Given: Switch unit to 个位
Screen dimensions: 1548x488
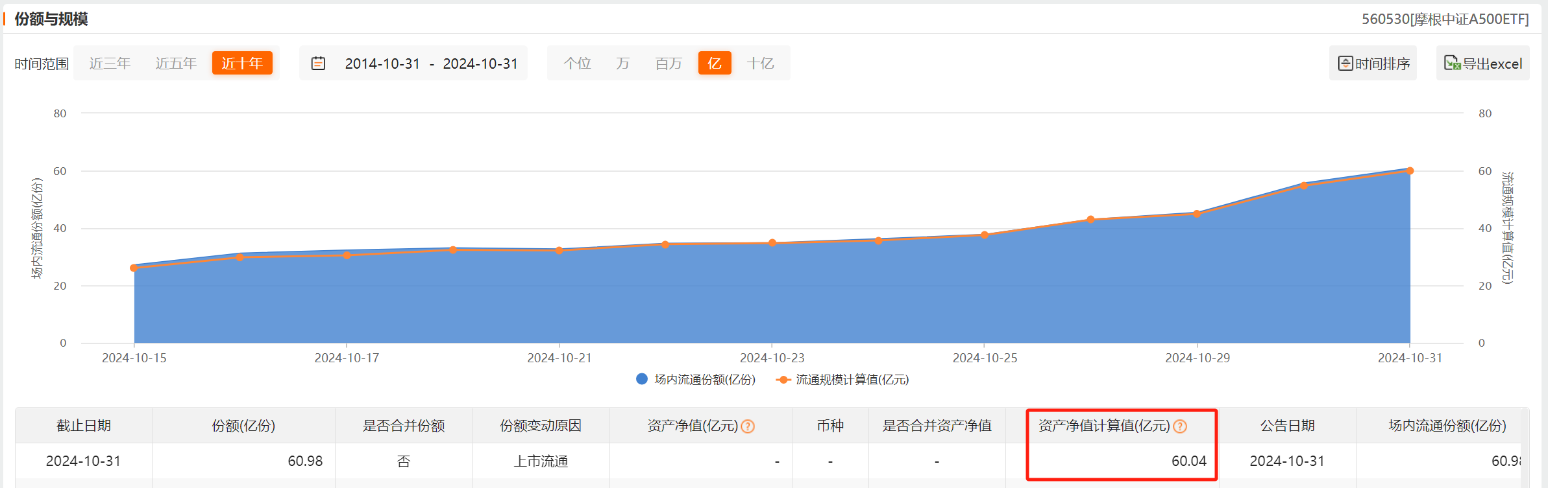Looking at the screenshot, I should click(x=577, y=64).
